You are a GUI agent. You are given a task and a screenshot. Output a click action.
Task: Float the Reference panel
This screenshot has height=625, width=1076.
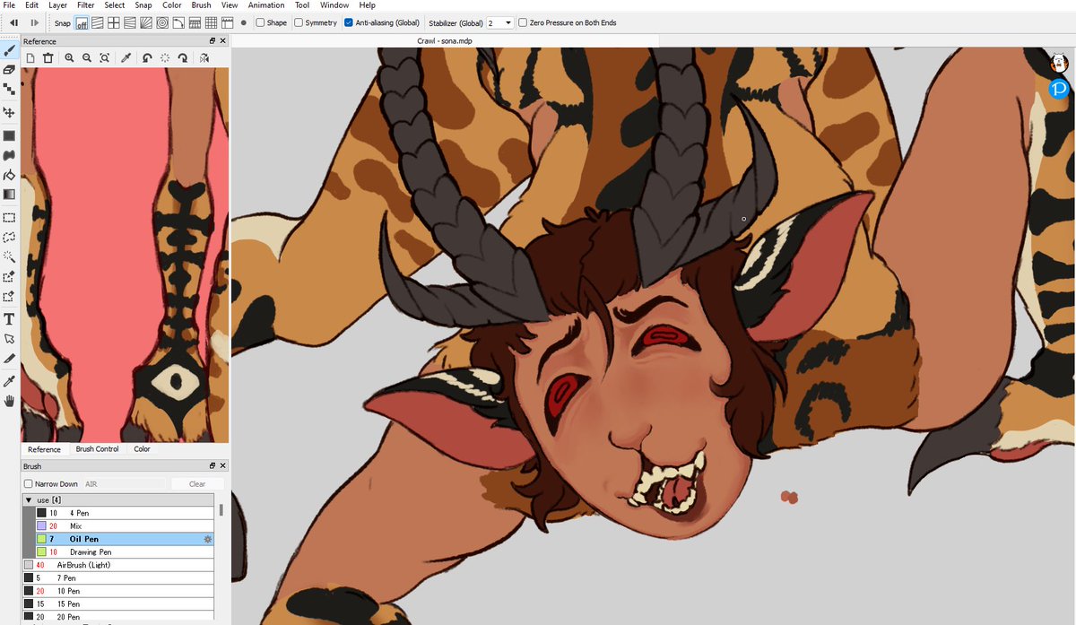point(213,41)
